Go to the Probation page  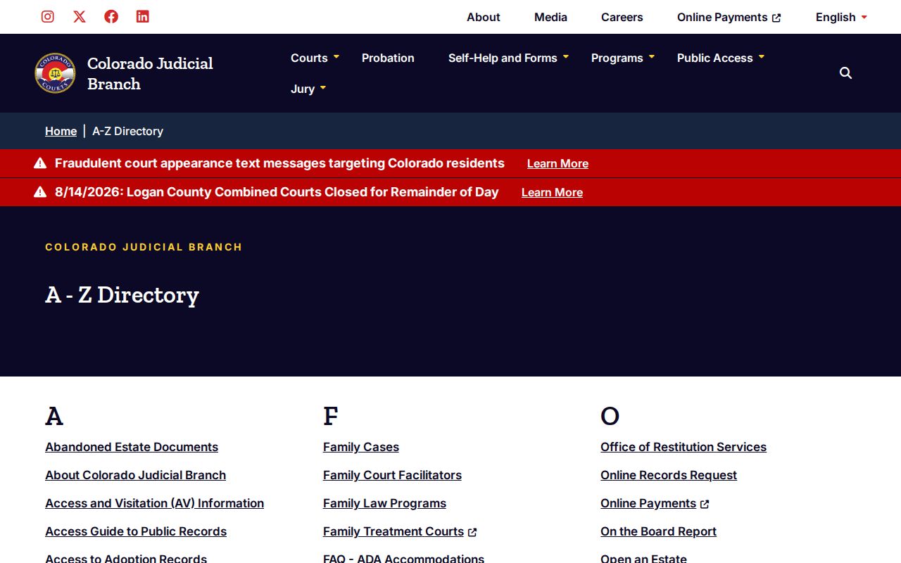(388, 58)
